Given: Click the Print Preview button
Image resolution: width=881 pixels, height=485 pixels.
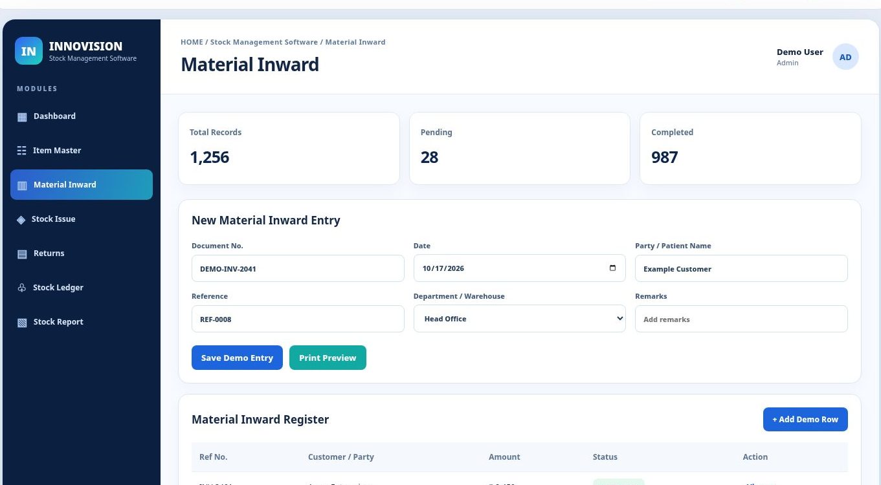Looking at the screenshot, I should [x=328, y=358].
